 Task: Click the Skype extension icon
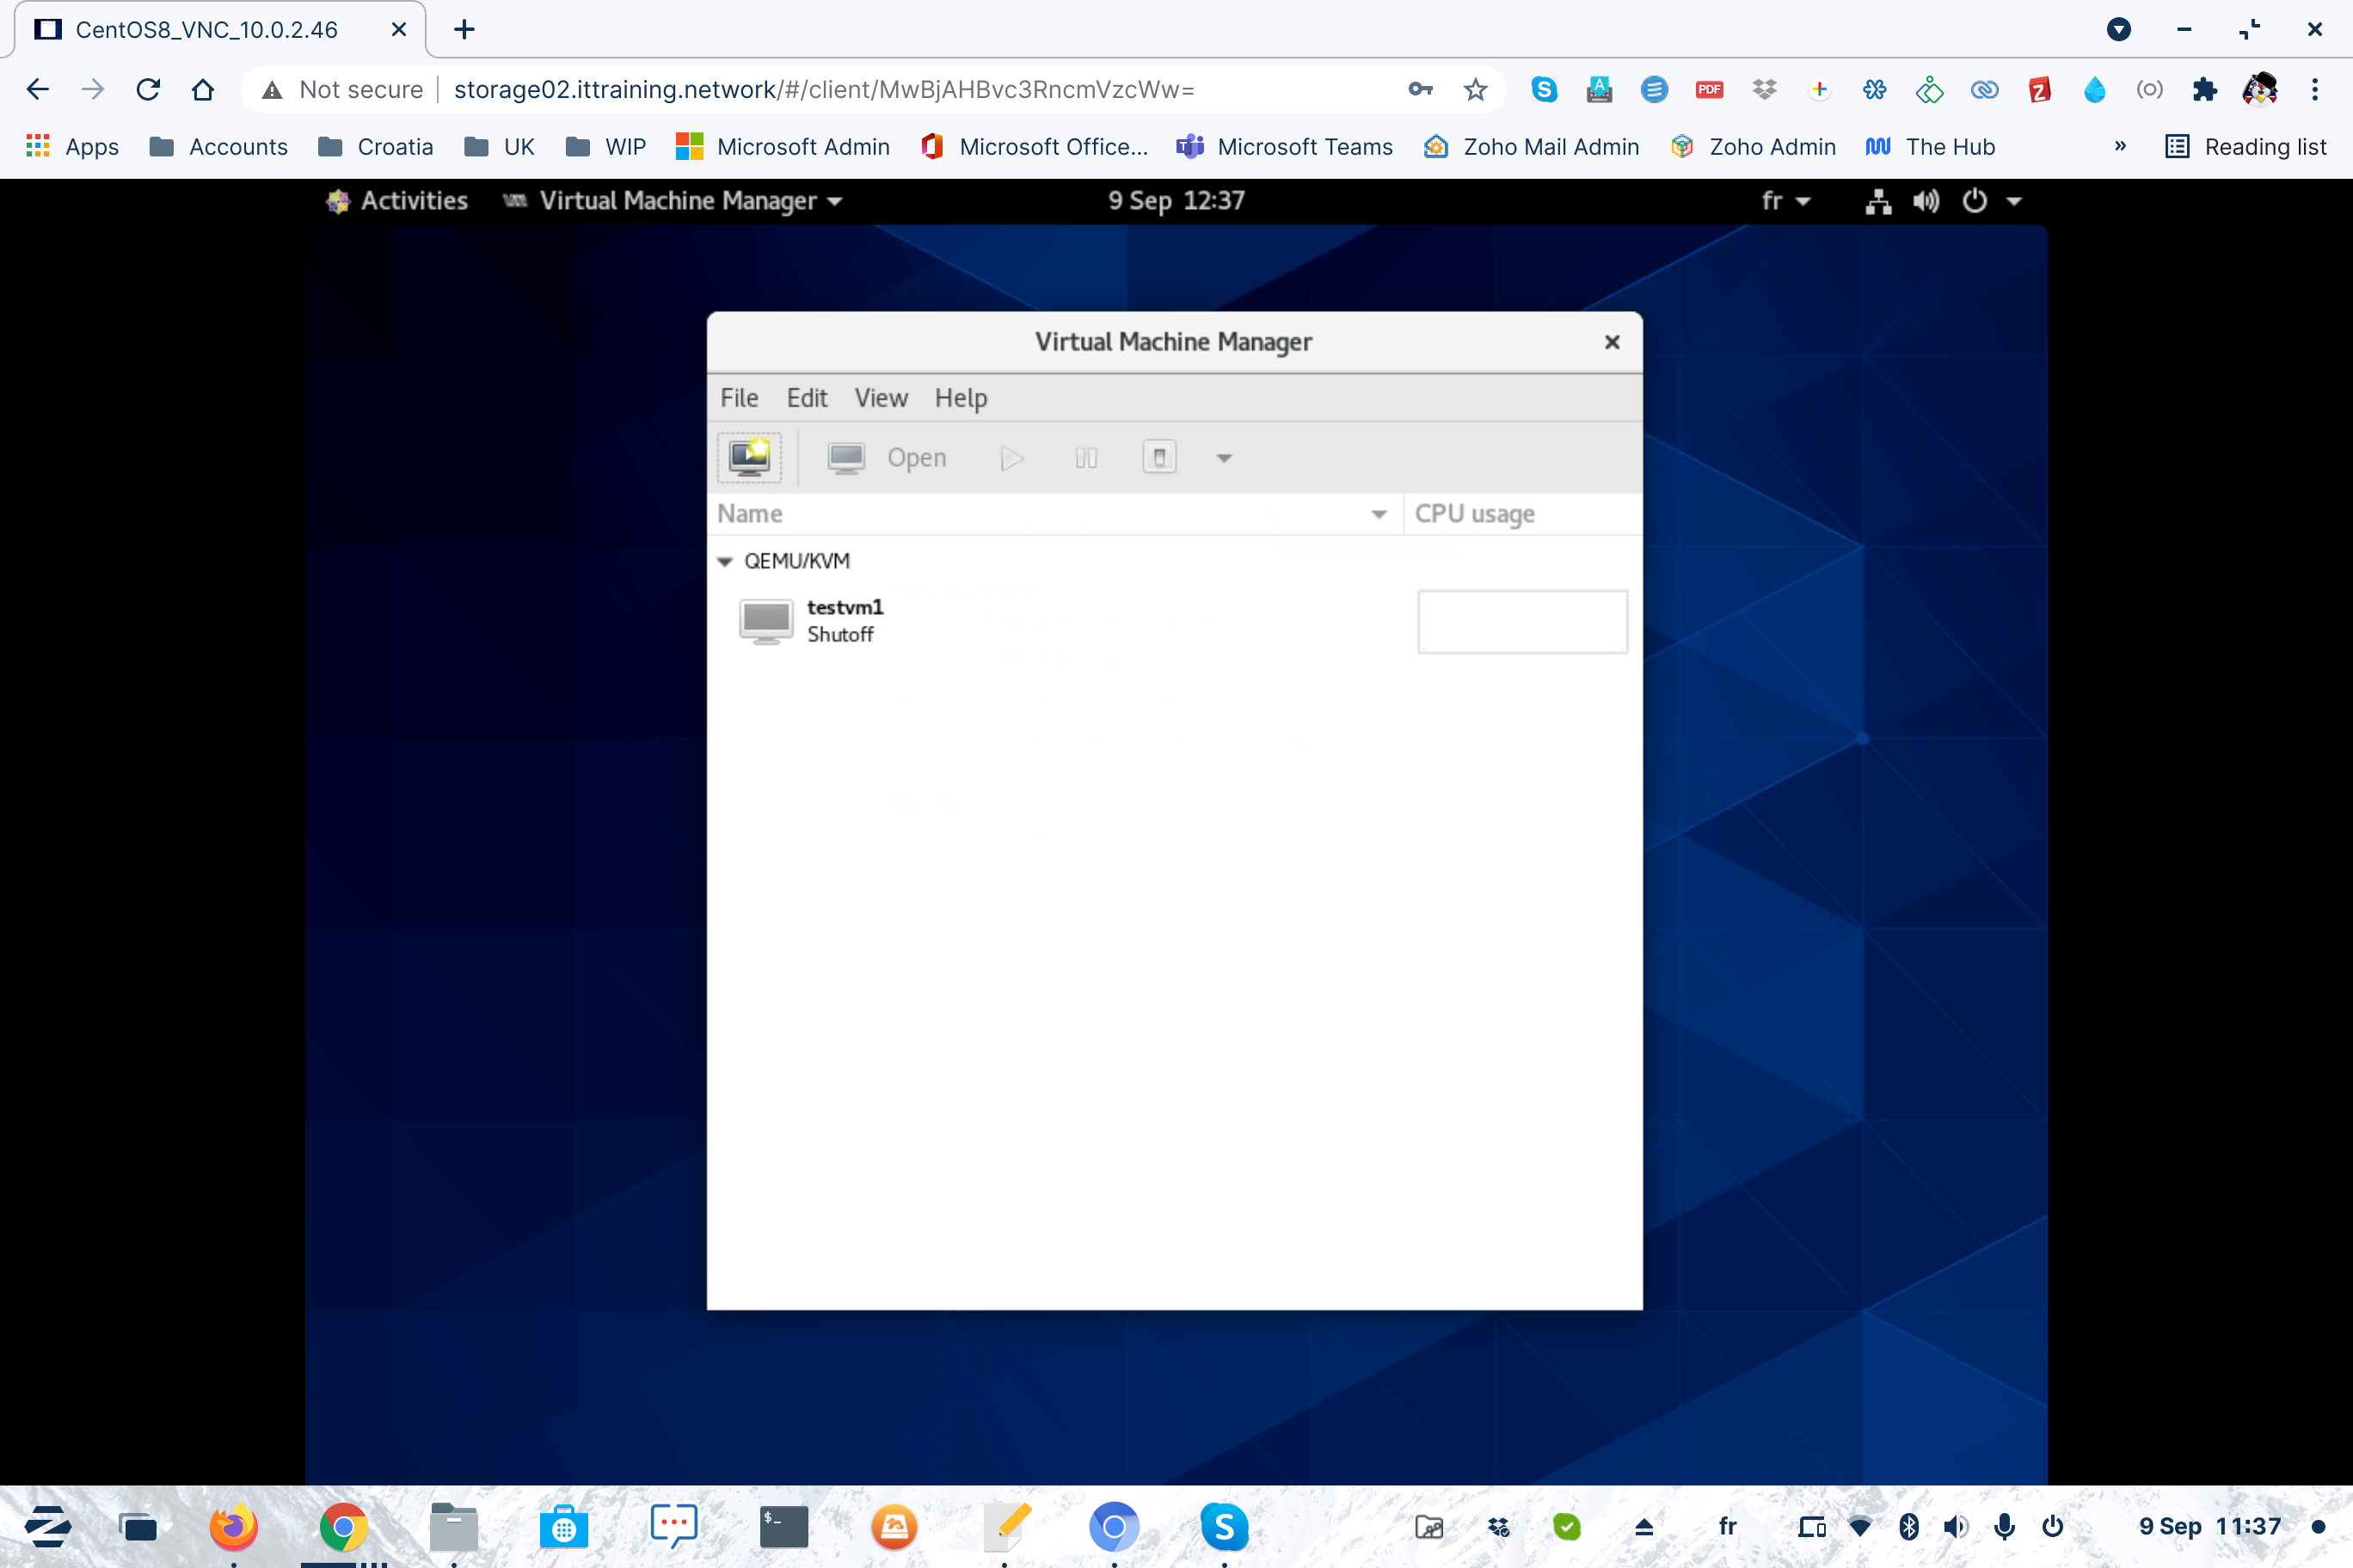coord(1544,90)
